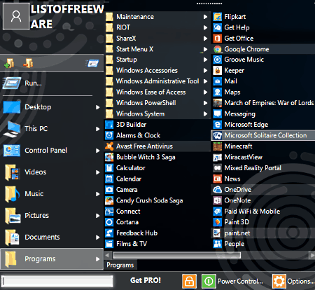Expand the Windows PowerShell folder
This screenshot has width=315, height=290.
click(x=157, y=103)
